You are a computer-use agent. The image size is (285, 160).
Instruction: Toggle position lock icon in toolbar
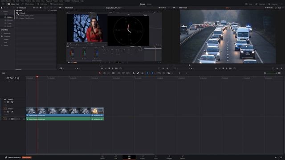coord(142,73)
